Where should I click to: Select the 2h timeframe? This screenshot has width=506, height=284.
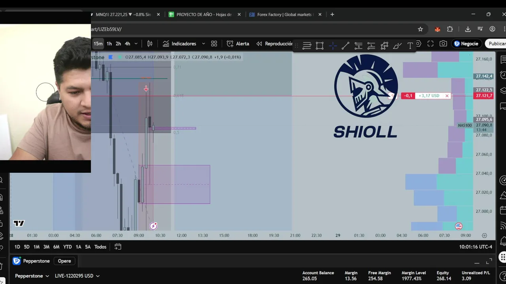pos(118,44)
